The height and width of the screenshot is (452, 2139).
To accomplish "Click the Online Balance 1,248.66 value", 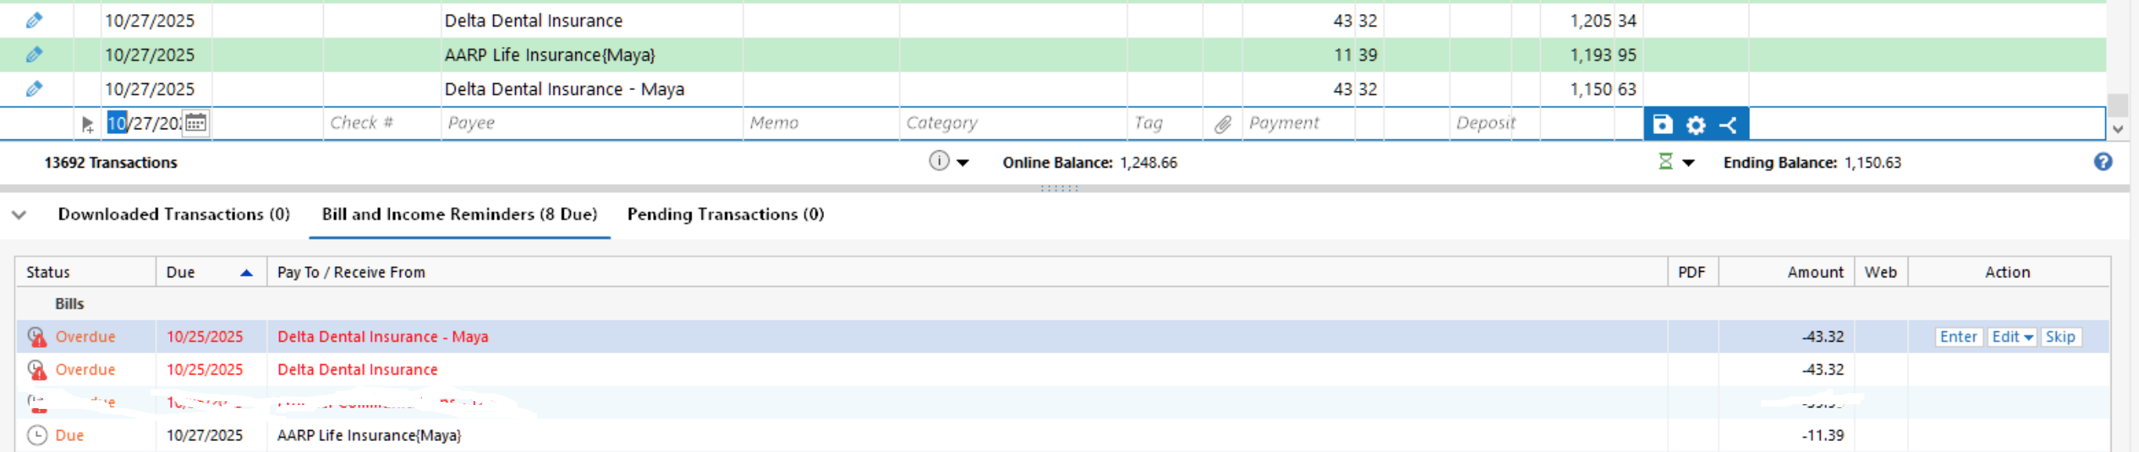I will 1149,163.
